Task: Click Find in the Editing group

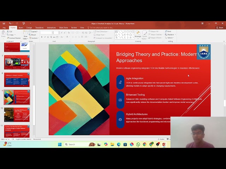Action: pyautogui.click(x=168, y=31)
